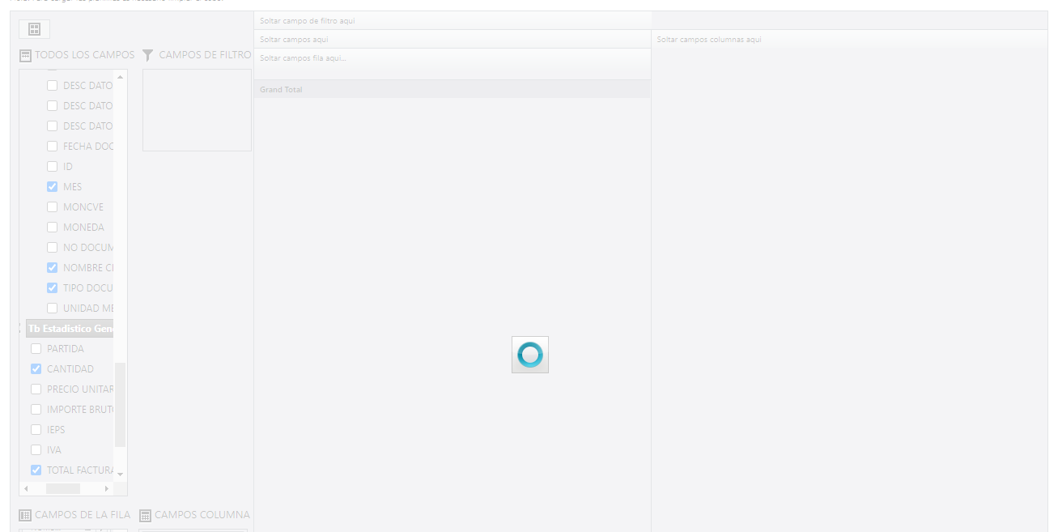Click the CAMPOS DE FILTRO drop box
Viewport: 1058px width, 532px height.
[x=197, y=110]
